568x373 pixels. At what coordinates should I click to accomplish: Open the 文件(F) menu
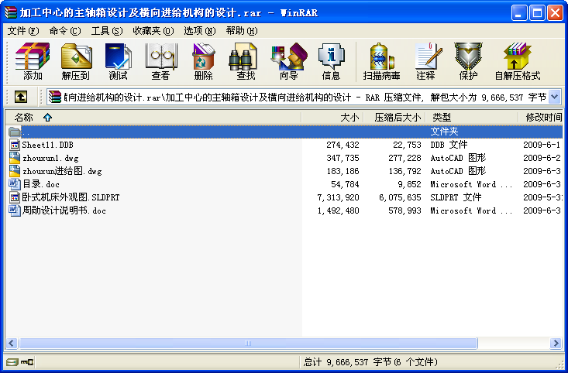(22, 31)
